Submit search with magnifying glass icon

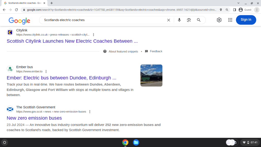(199, 20)
